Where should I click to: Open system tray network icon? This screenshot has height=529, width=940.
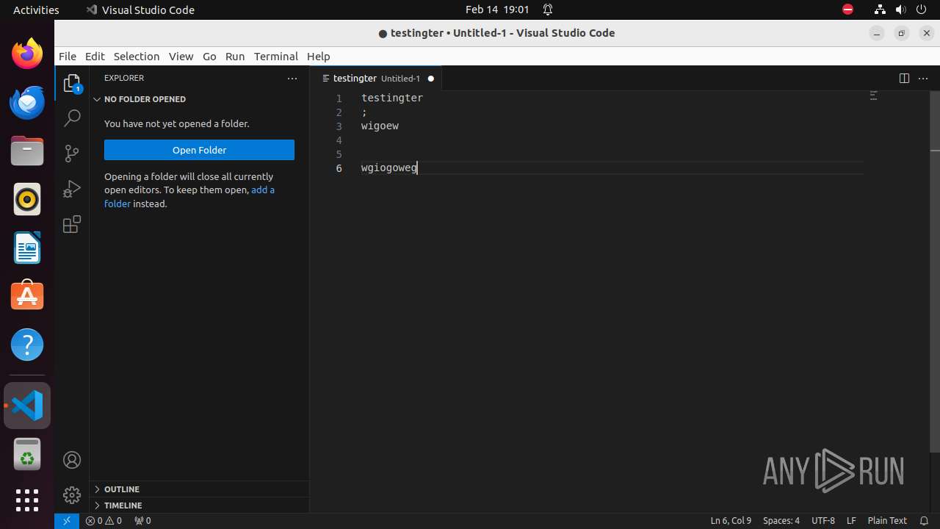tap(880, 10)
